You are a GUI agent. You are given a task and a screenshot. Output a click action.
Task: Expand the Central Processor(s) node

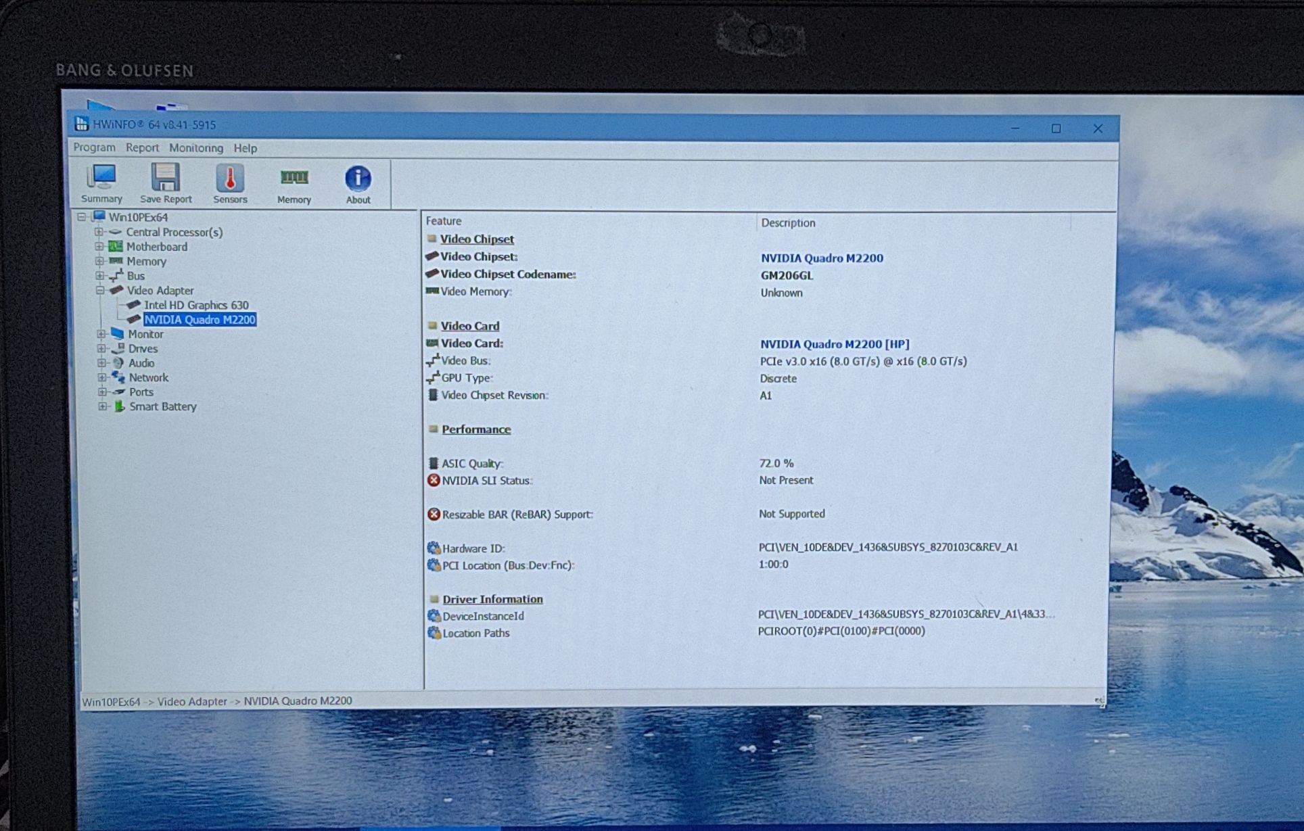coord(99,232)
